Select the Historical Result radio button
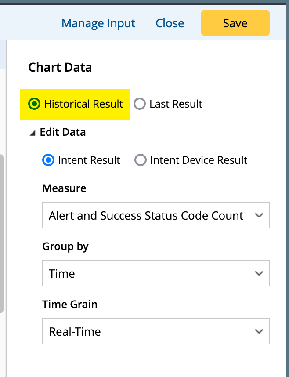The height and width of the screenshot is (377, 289). click(x=33, y=104)
